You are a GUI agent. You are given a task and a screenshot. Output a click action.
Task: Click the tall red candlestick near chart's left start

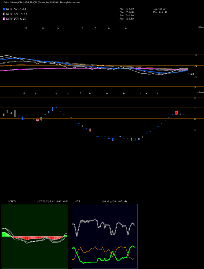15,113
